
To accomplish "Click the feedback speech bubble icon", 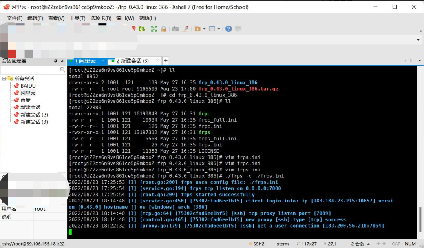I will pyautogui.click(x=238, y=29).
